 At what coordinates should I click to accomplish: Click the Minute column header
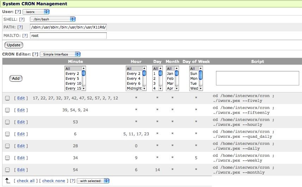click(75, 62)
